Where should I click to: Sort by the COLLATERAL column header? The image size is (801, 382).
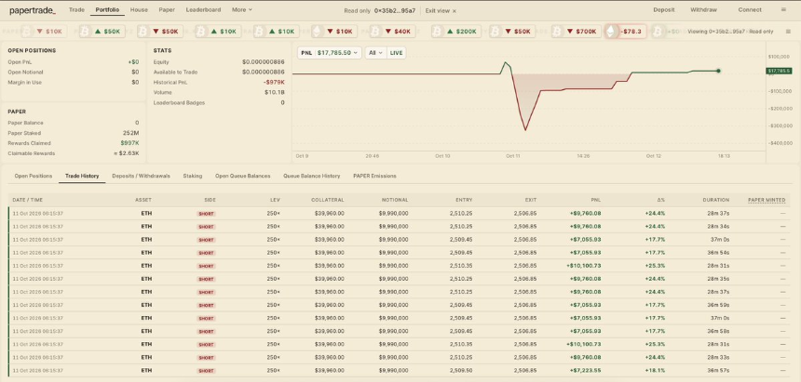tap(328, 200)
